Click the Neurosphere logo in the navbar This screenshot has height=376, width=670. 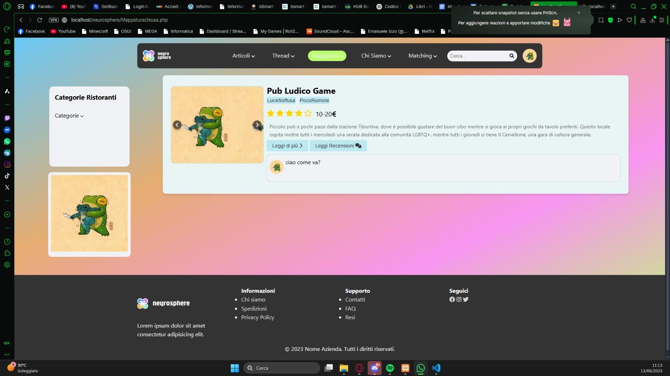pos(157,56)
